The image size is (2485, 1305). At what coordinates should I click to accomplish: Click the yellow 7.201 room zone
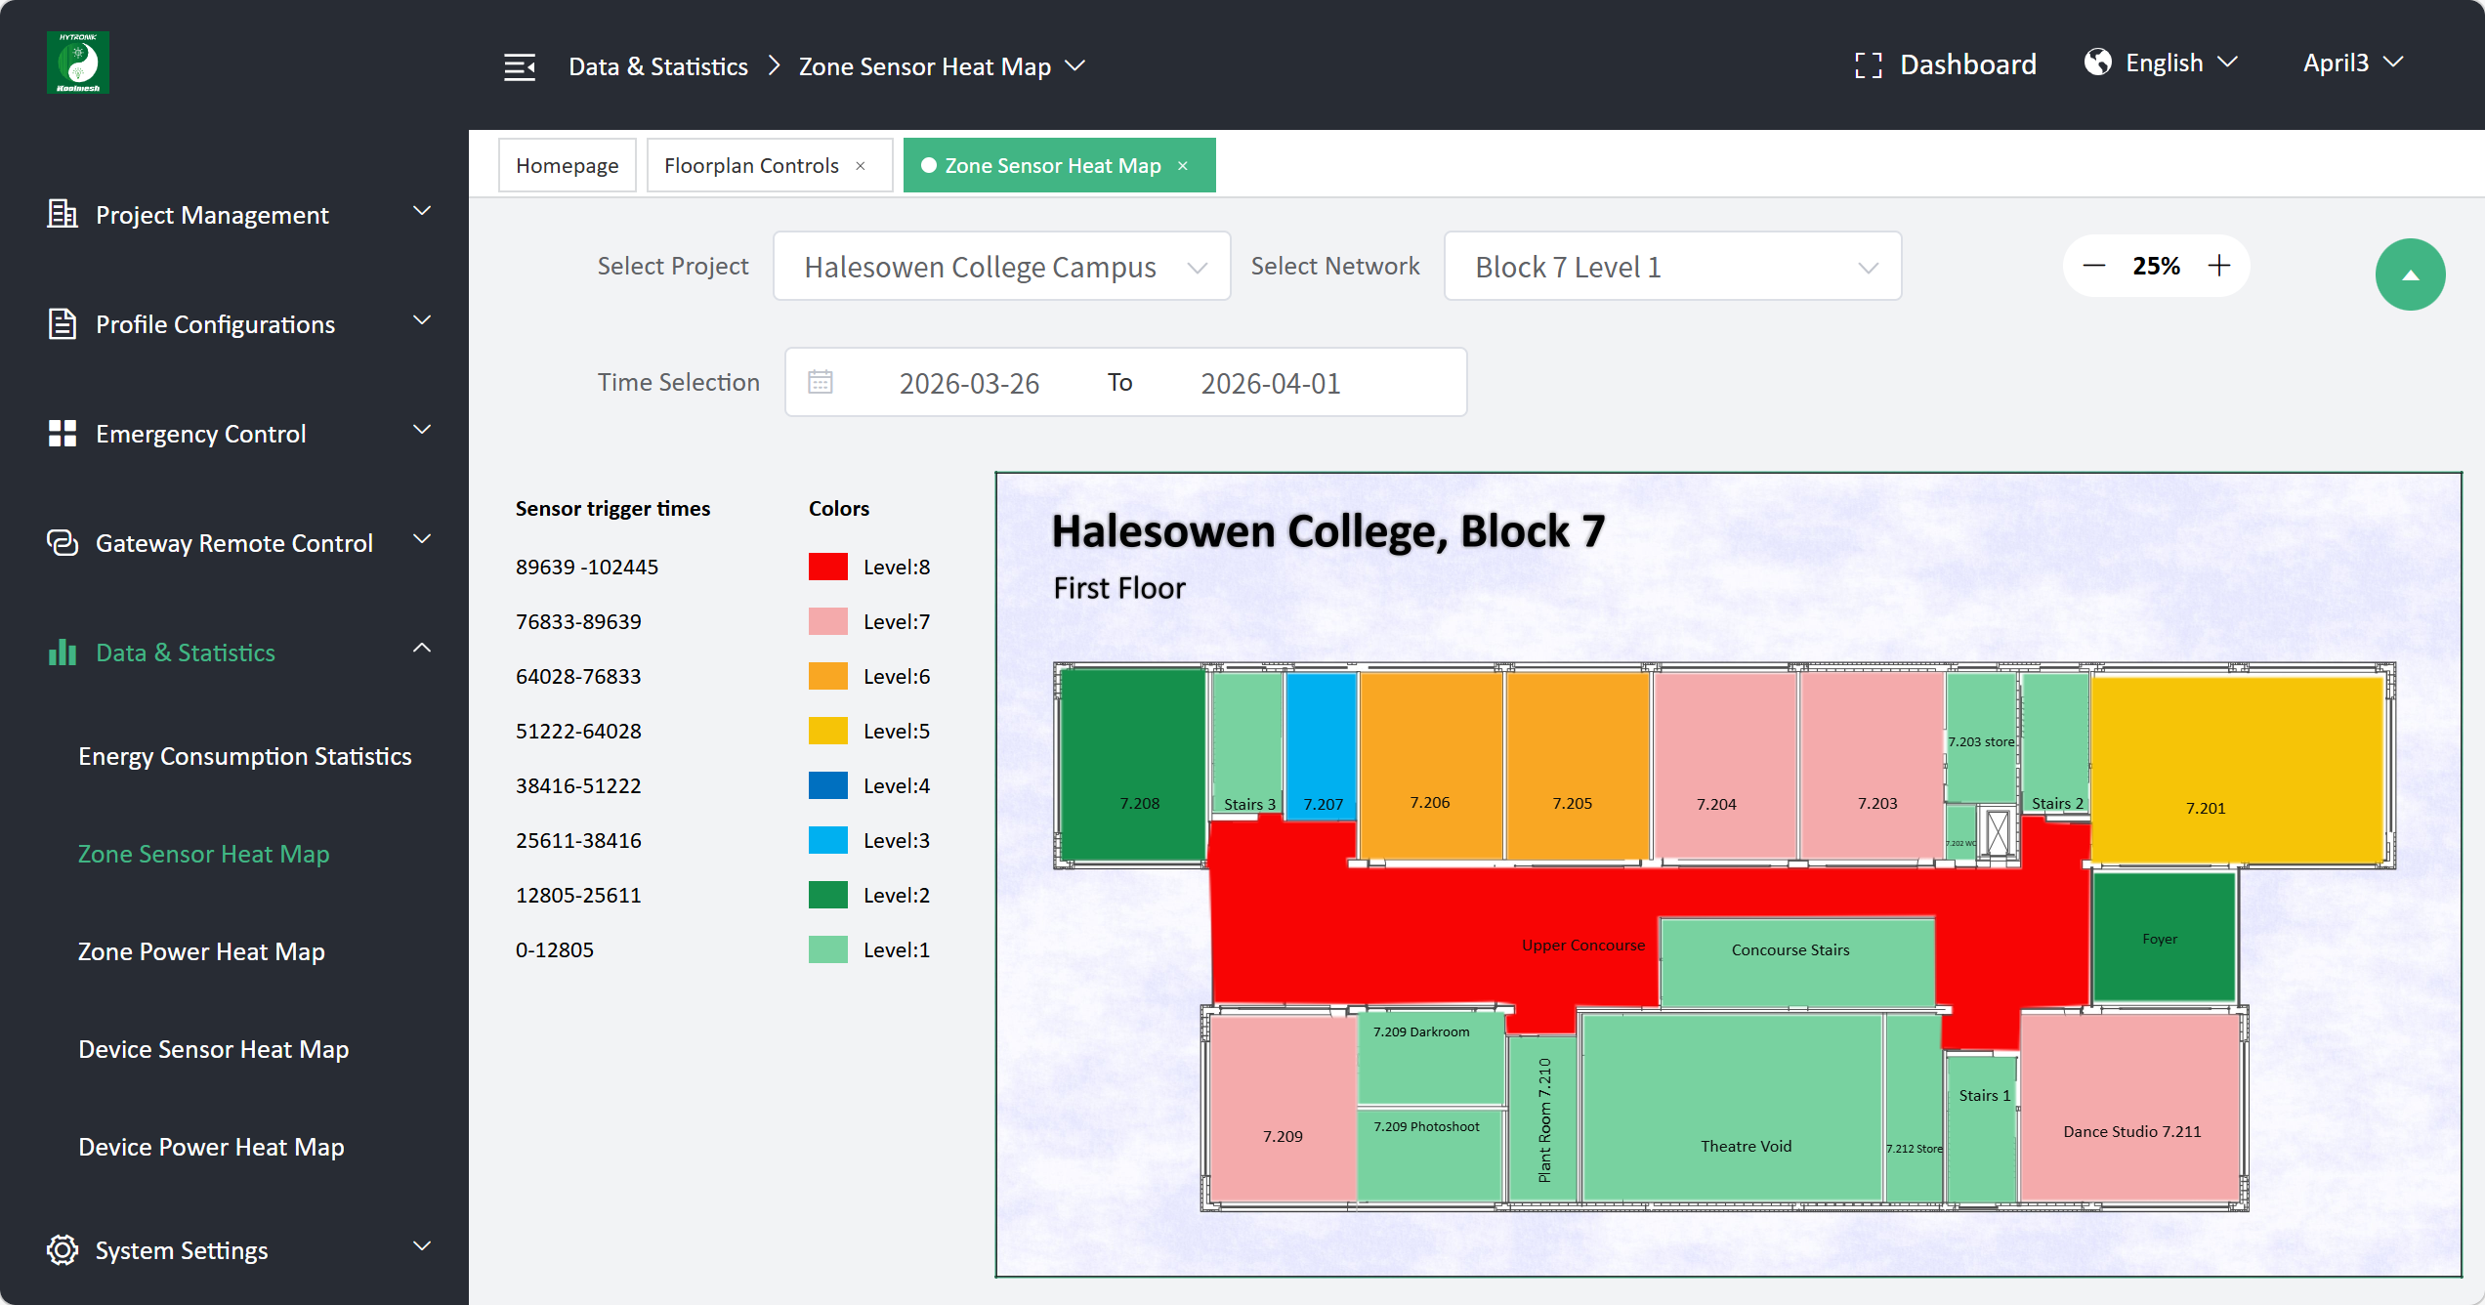pos(2237,770)
